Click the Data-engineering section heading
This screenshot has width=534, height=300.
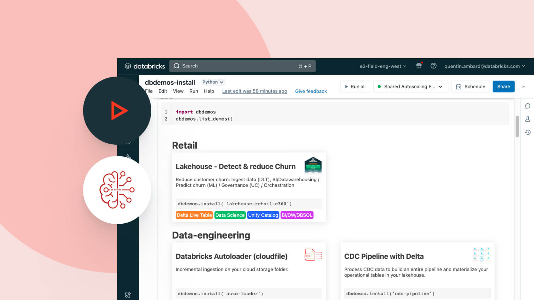point(211,235)
